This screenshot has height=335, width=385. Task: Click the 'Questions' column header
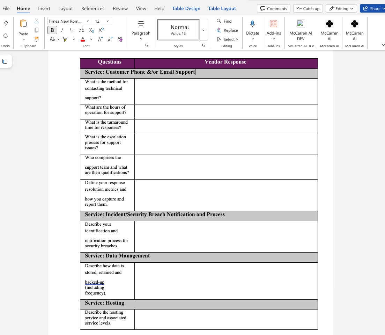110,62
